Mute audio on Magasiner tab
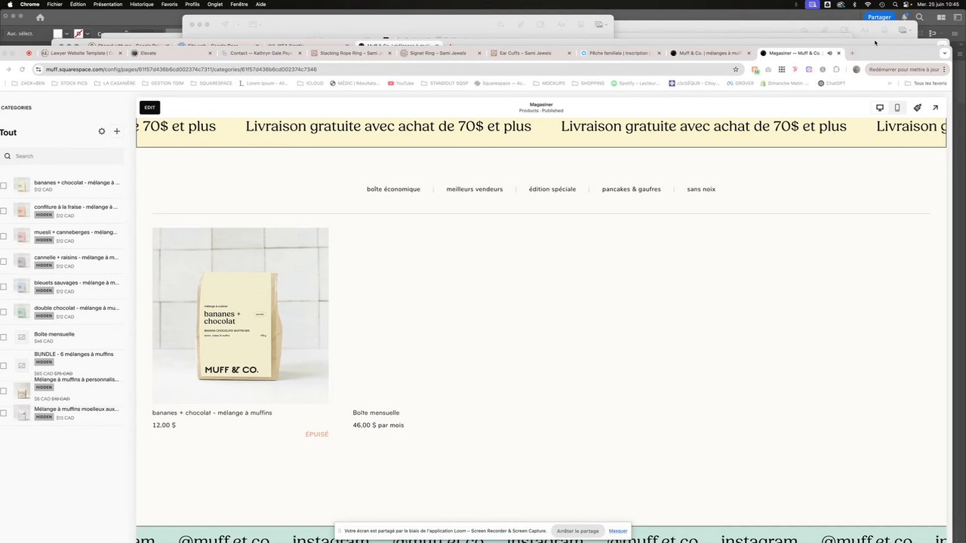Viewport: 966px width, 543px height. [829, 54]
